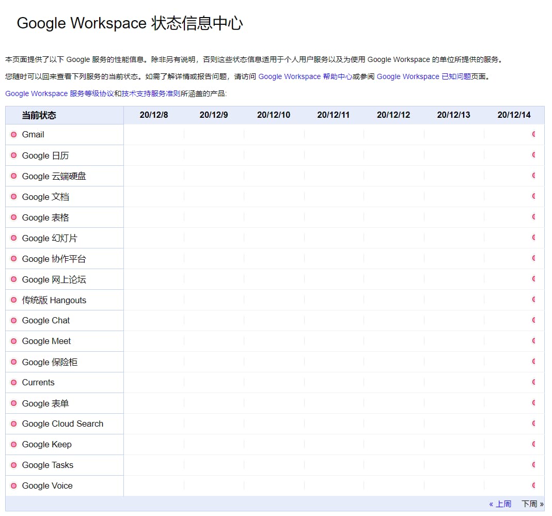Open the Google Workspace 帮助中心 link

click(305, 76)
